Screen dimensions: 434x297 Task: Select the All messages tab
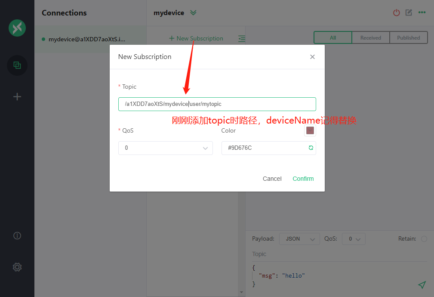tap(333, 38)
